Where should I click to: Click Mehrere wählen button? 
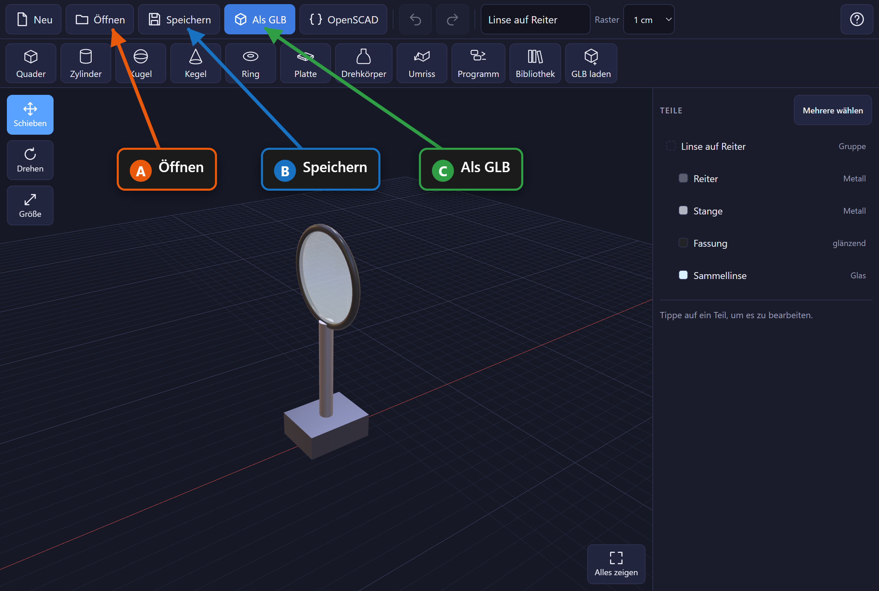click(x=833, y=110)
